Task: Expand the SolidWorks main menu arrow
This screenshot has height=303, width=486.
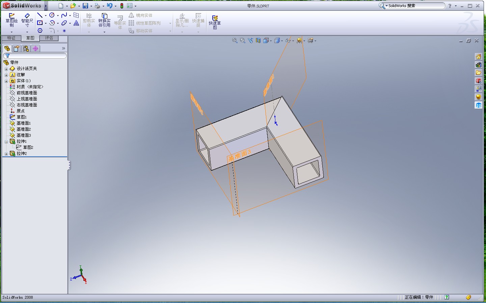Action: (46, 6)
